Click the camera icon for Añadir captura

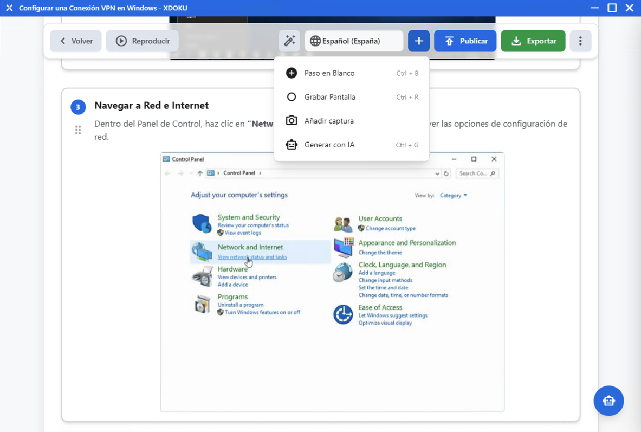[292, 121]
